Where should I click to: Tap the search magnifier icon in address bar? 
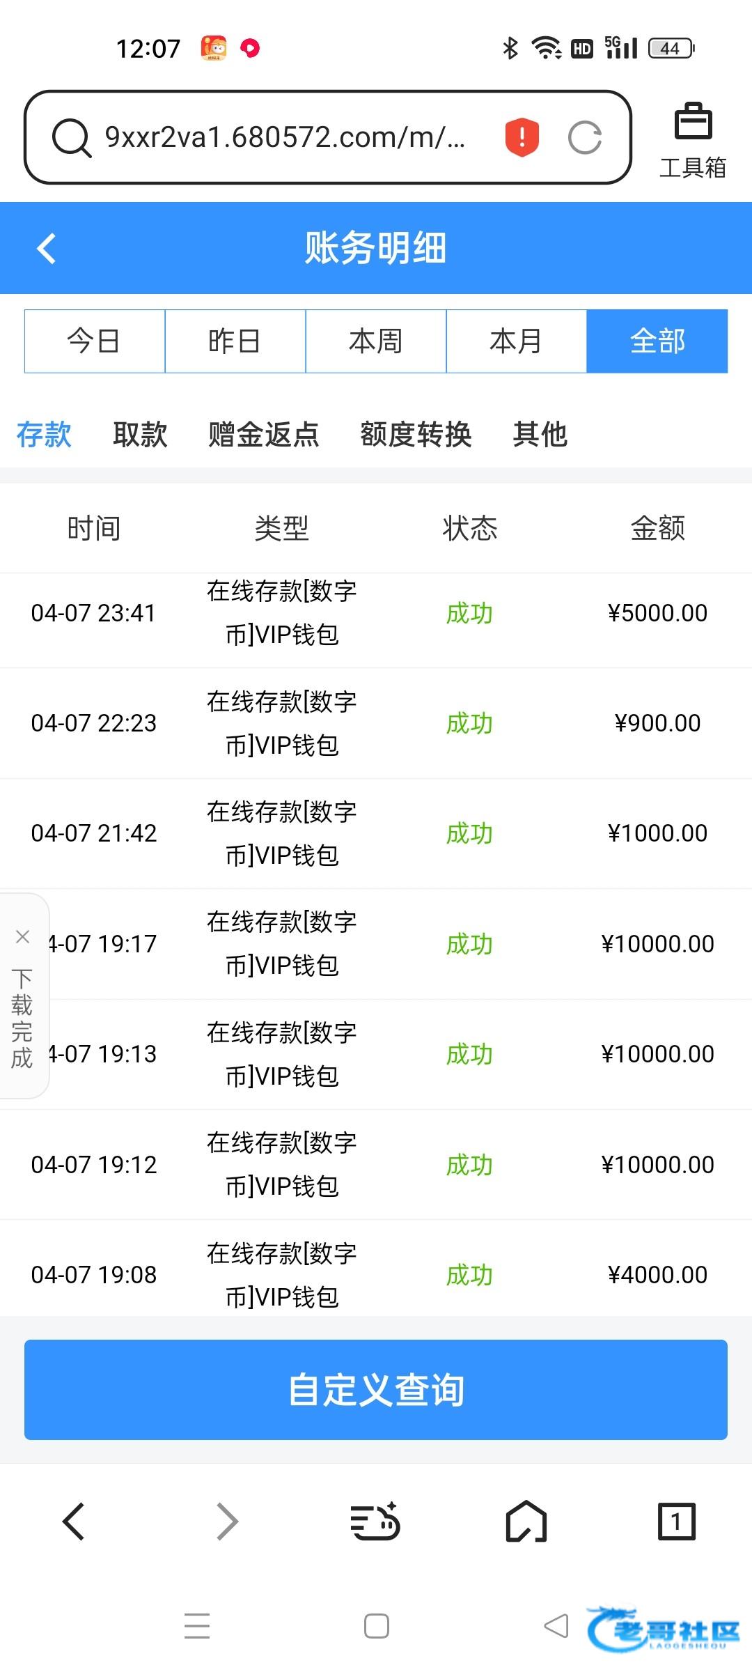[x=72, y=138]
